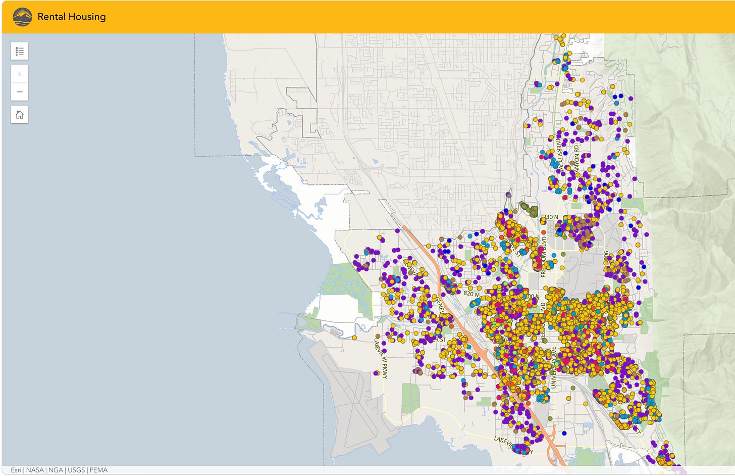Open the FEMA attribution link
This screenshot has width=735, height=476.
98,470
